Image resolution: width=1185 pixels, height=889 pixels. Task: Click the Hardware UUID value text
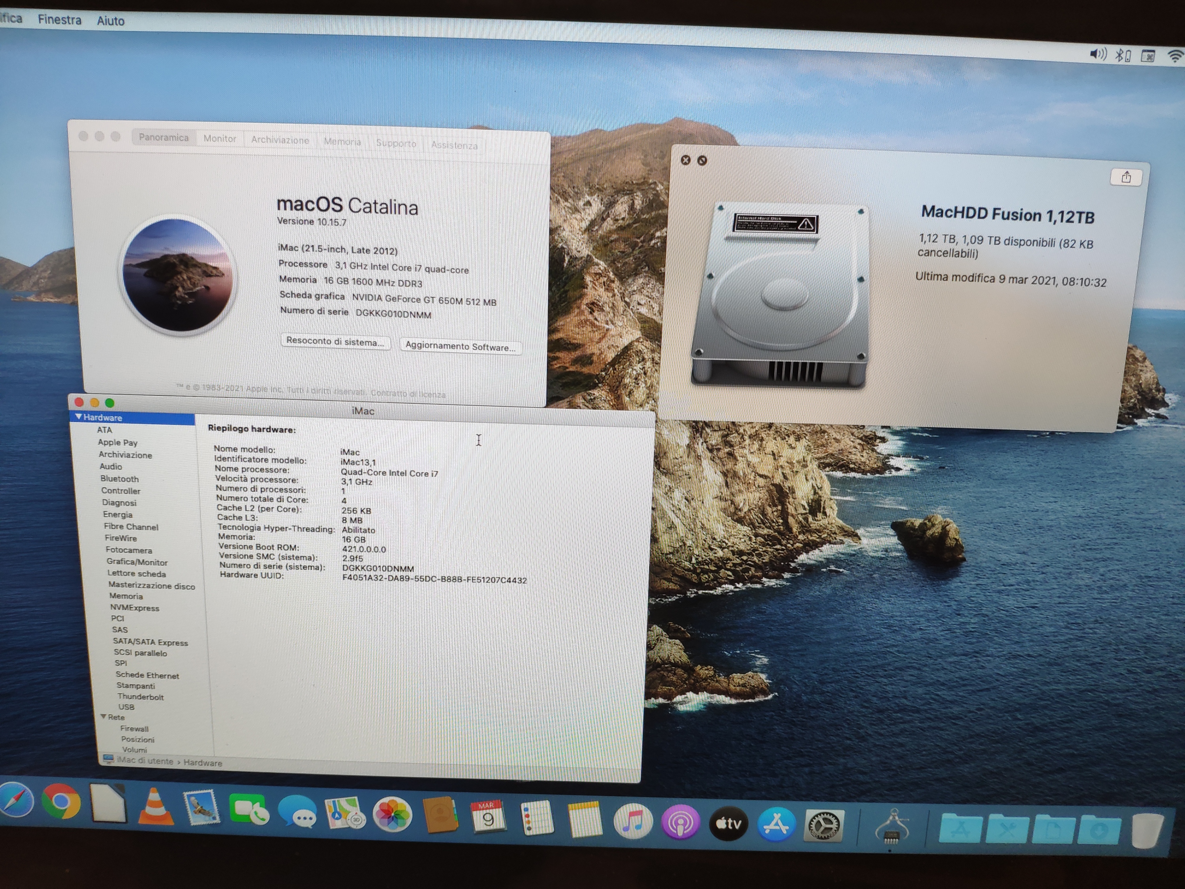tap(434, 579)
